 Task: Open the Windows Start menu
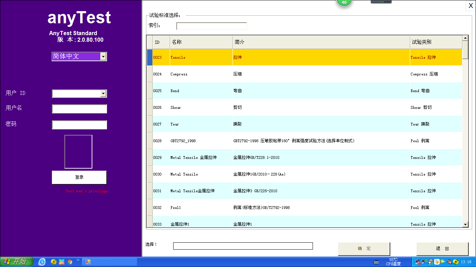click(16, 261)
